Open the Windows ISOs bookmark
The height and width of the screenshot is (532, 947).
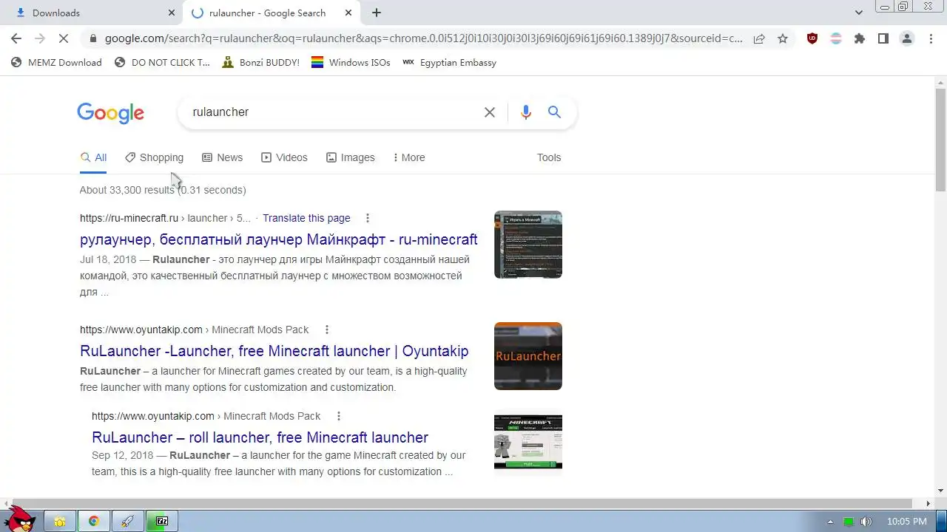coord(351,63)
